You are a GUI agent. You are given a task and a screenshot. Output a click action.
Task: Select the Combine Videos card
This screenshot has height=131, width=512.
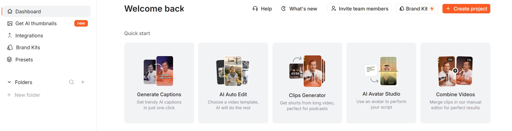point(455,83)
